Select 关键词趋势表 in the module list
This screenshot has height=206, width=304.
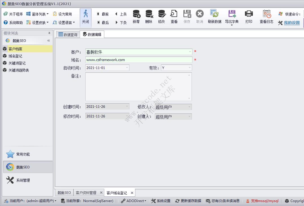19,70
